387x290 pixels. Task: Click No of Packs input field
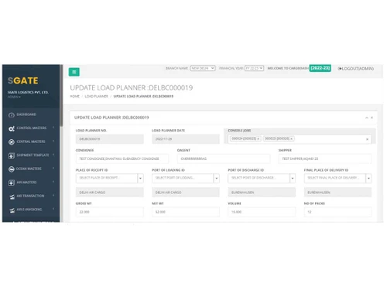pyautogui.click(x=337, y=212)
